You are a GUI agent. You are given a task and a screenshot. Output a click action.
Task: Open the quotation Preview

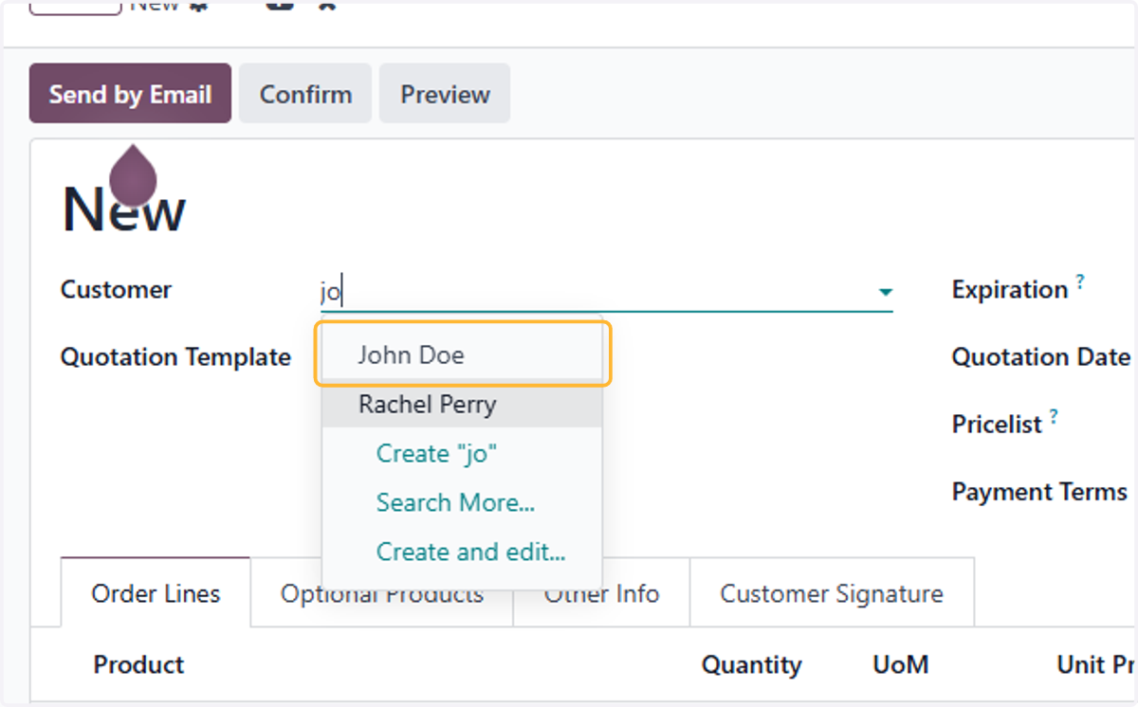click(445, 94)
